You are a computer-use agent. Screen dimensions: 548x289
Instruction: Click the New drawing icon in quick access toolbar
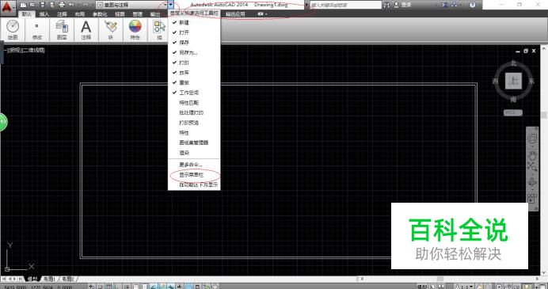coord(23,5)
